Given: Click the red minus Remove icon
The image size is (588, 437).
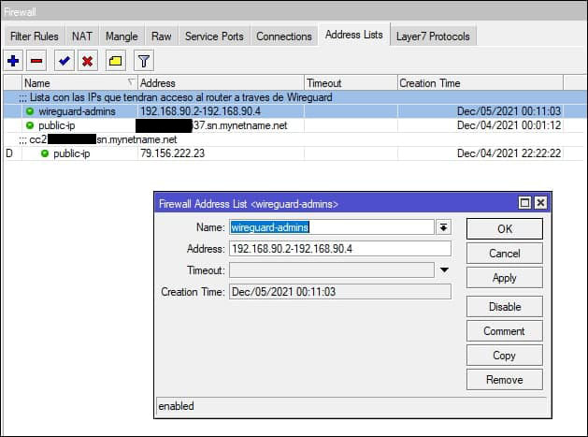Looking at the screenshot, I should [x=36, y=61].
